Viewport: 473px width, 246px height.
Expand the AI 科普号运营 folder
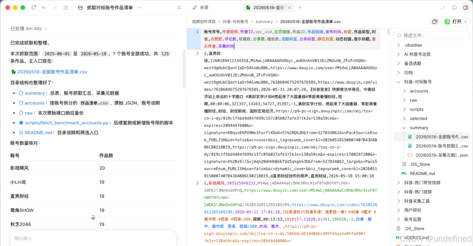pos(399,54)
